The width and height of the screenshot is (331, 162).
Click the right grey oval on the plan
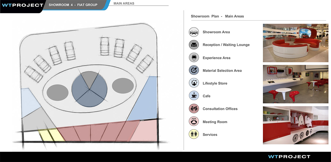(123, 86)
